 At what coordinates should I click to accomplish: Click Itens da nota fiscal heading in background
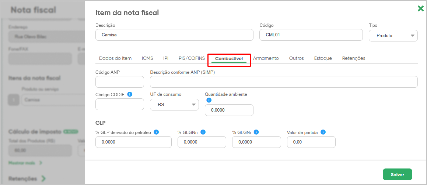coord(35,78)
